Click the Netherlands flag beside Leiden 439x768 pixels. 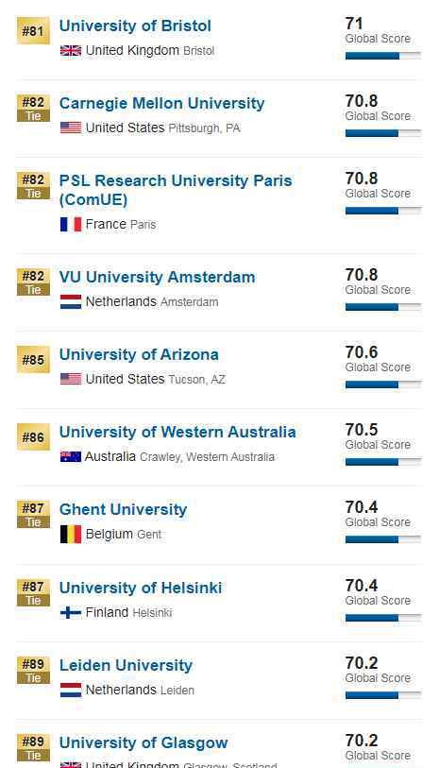pyautogui.click(x=71, y=690)
